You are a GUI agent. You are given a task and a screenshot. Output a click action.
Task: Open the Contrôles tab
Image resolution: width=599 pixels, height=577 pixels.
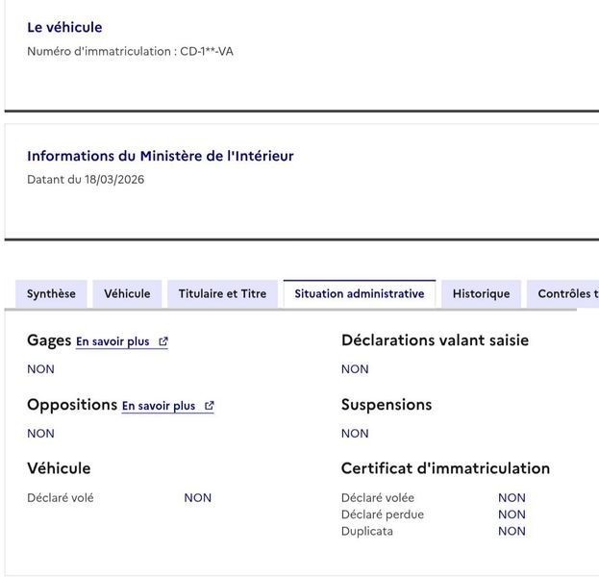[x=563, y=293]
